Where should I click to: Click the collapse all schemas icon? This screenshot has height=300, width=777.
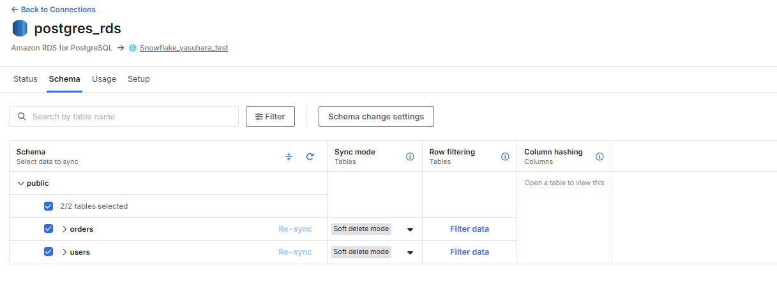pos(289,156)
